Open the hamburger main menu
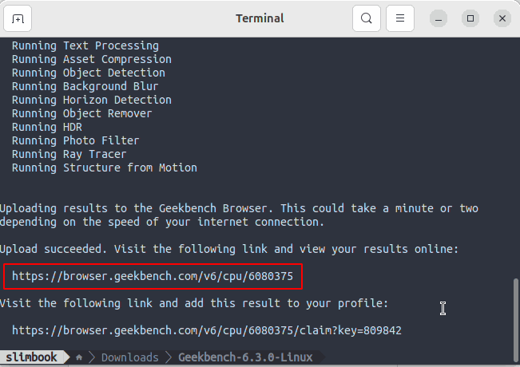The image size is (520, 367). tap(400, 18)
